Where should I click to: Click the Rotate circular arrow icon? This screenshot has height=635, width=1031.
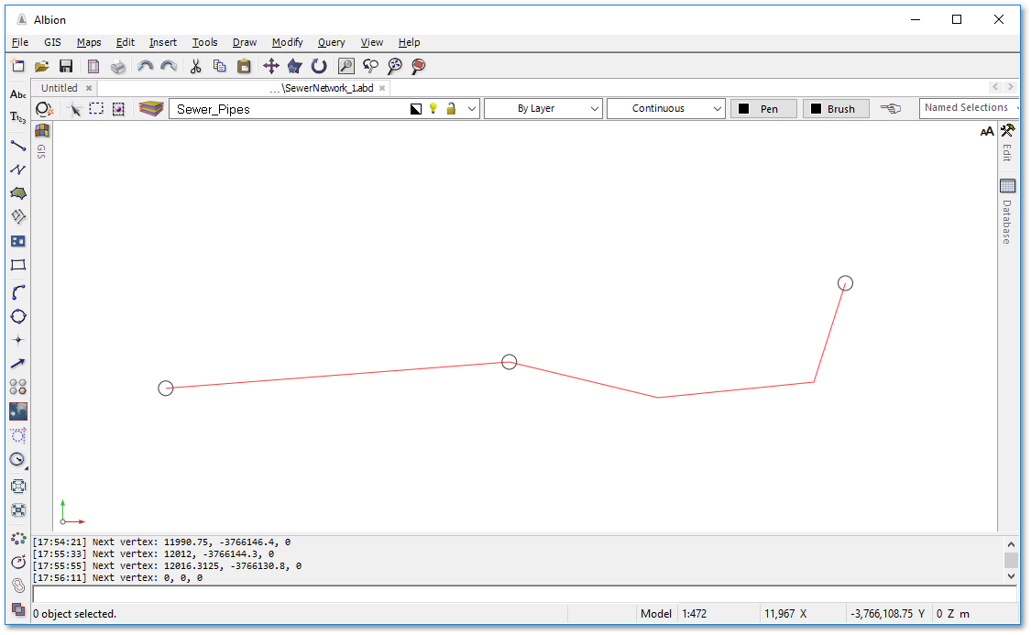[319, 66]
